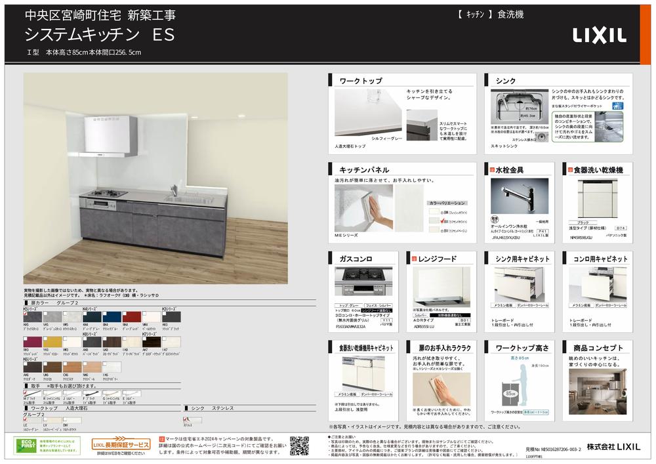
Task: Click the round 節湯 C1 mark
Action: (494, 219)
